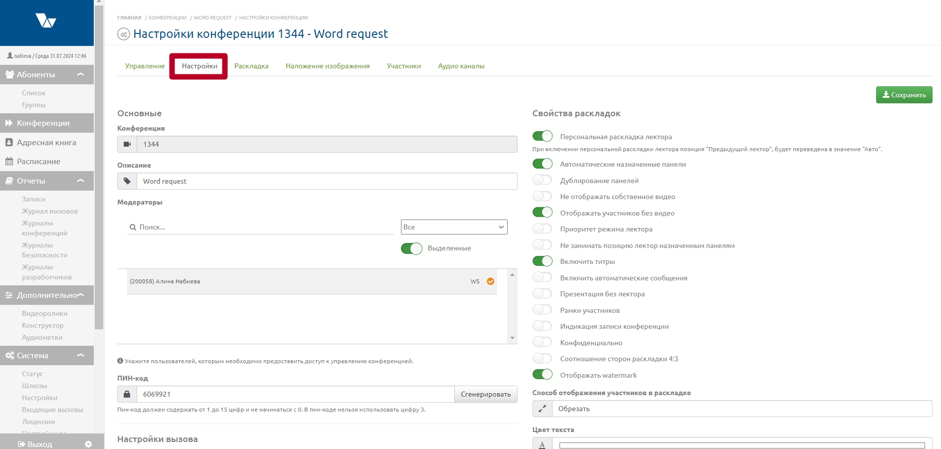941x449 pixels.
Task: Open Видеоролики in the sidebar
Action: (x=44, y=313)
